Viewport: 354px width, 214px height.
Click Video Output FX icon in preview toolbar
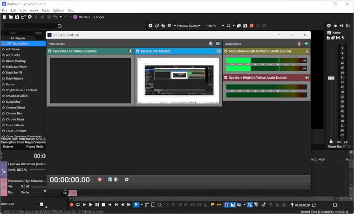tap(163, 26)
